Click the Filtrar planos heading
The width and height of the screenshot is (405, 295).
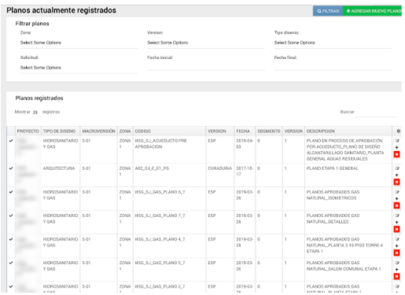[32, 24]
